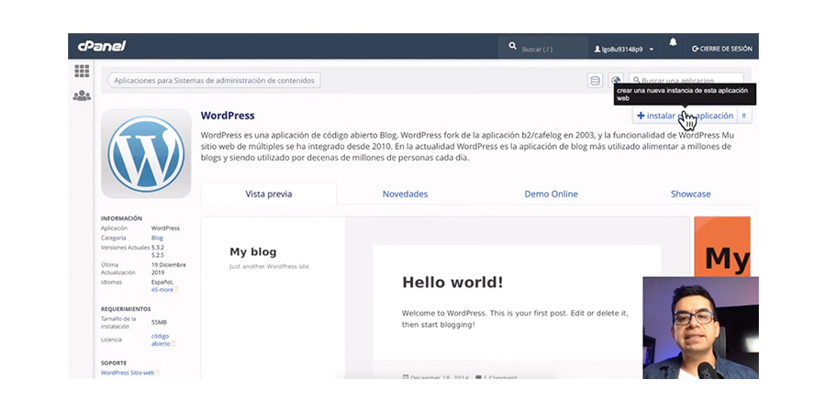The height and width of the screenshot is (413, 826).
Task: Click the globe icon button in toolbar
Action: coord(615,81)
